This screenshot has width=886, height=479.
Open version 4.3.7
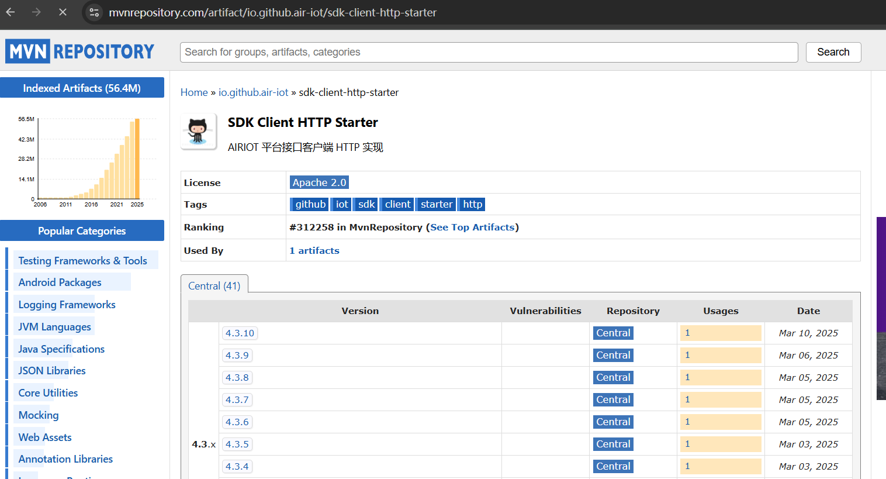[237, 399]
